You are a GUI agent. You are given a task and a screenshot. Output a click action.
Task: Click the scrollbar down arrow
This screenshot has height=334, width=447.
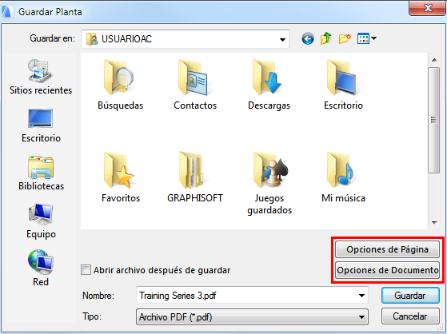(434, 223)
